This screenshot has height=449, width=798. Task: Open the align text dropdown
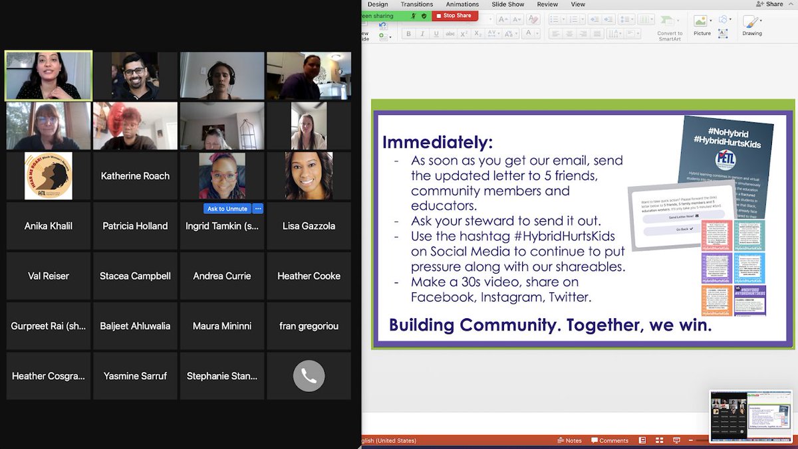633,34
